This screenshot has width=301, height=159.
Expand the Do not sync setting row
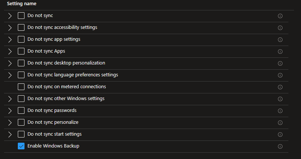(10, 16)
